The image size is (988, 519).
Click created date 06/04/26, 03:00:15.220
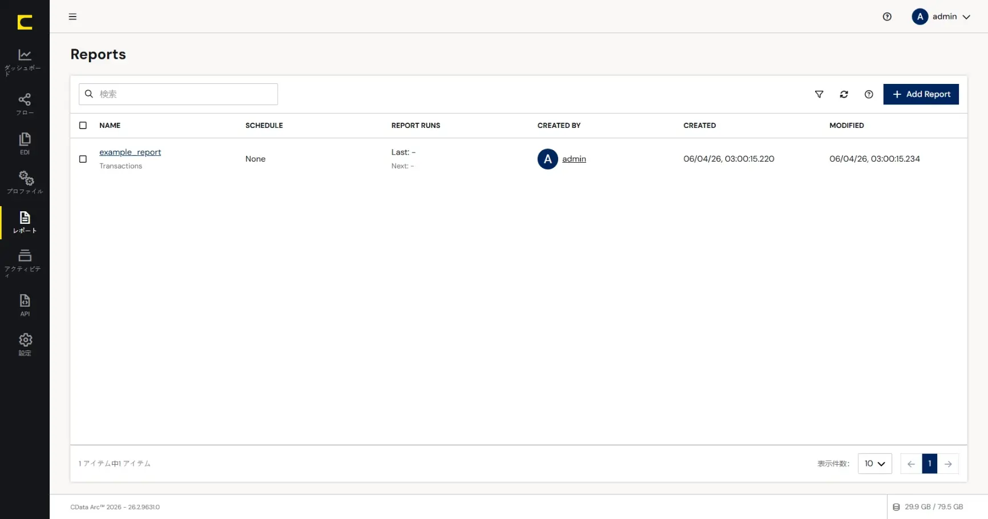click(728, 159)
